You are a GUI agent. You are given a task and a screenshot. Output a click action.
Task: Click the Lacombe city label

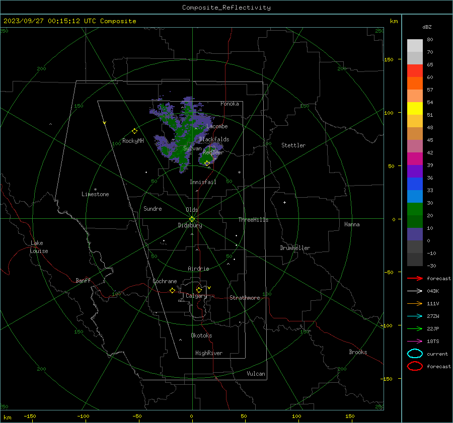[x=217, y=126]
